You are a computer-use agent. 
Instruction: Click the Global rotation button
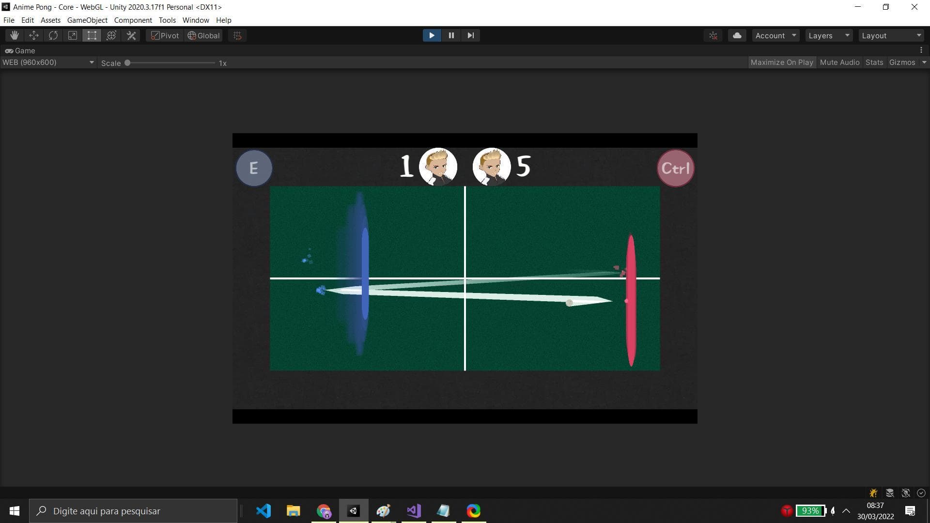pos(203,35)
